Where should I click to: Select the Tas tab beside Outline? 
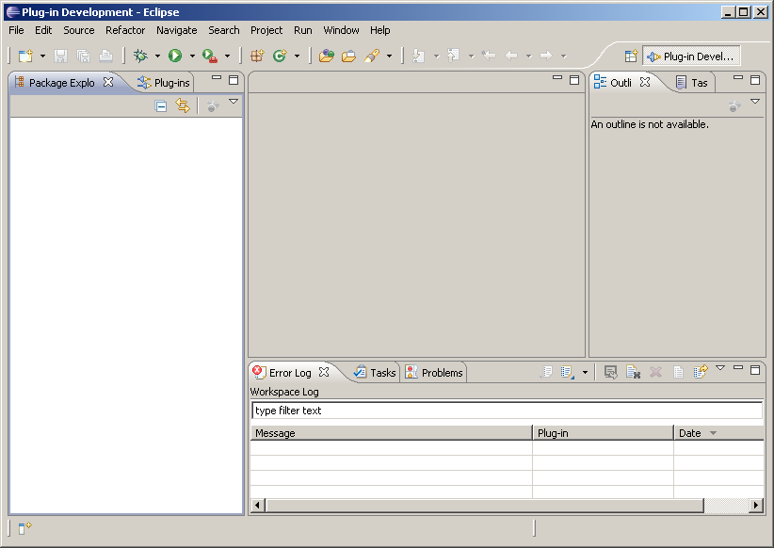click(692, 83)
